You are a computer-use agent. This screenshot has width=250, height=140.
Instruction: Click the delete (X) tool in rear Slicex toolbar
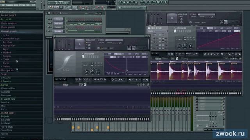click(176, 54)
